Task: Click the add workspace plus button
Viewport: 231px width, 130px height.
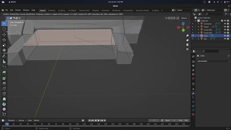Action: [162, 10]
